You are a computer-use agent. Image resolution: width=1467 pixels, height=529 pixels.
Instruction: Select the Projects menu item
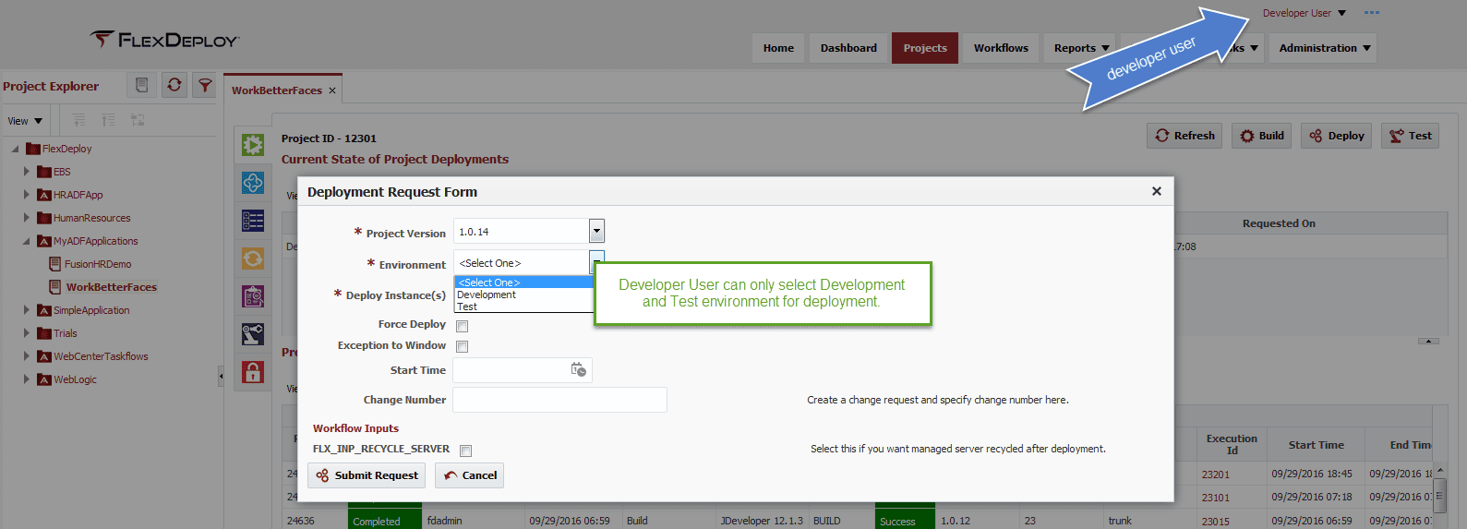point(925,48)
